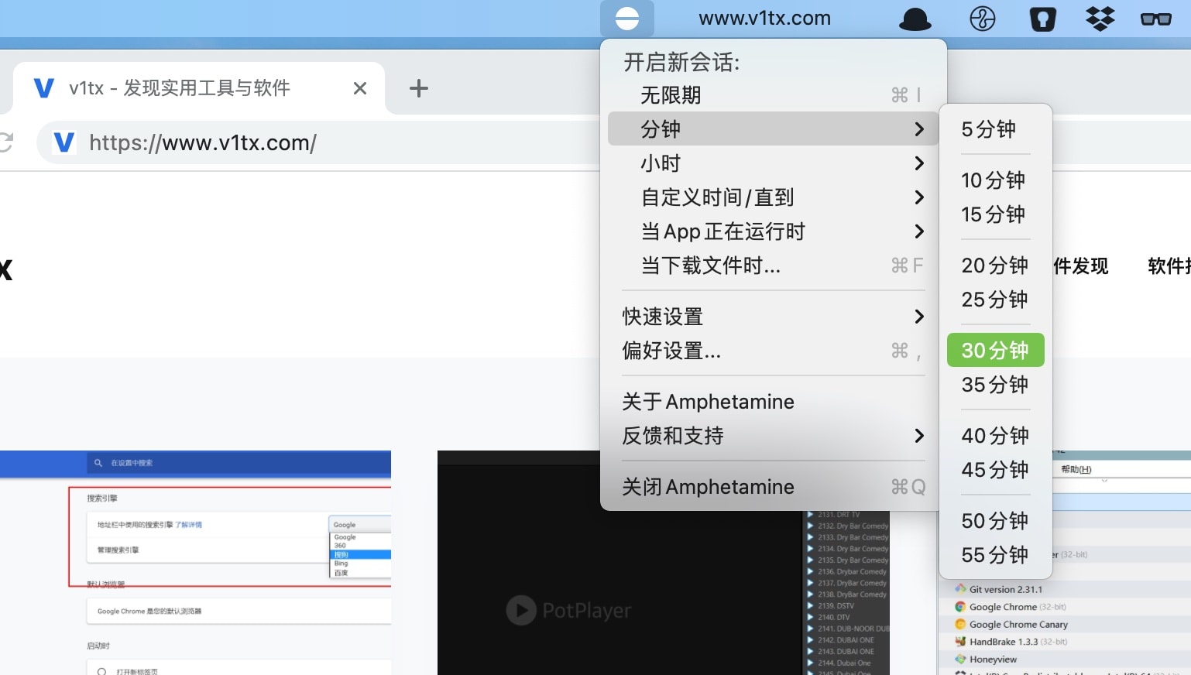Choose 当下载文件时... menu entry
Screen dimensions: 1191x675
point(774,266)
